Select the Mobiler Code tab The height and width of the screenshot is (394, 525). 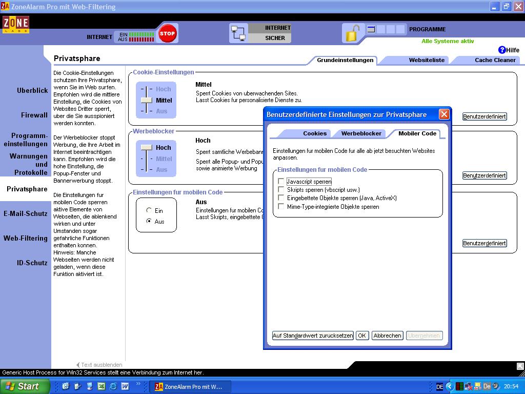417,133
